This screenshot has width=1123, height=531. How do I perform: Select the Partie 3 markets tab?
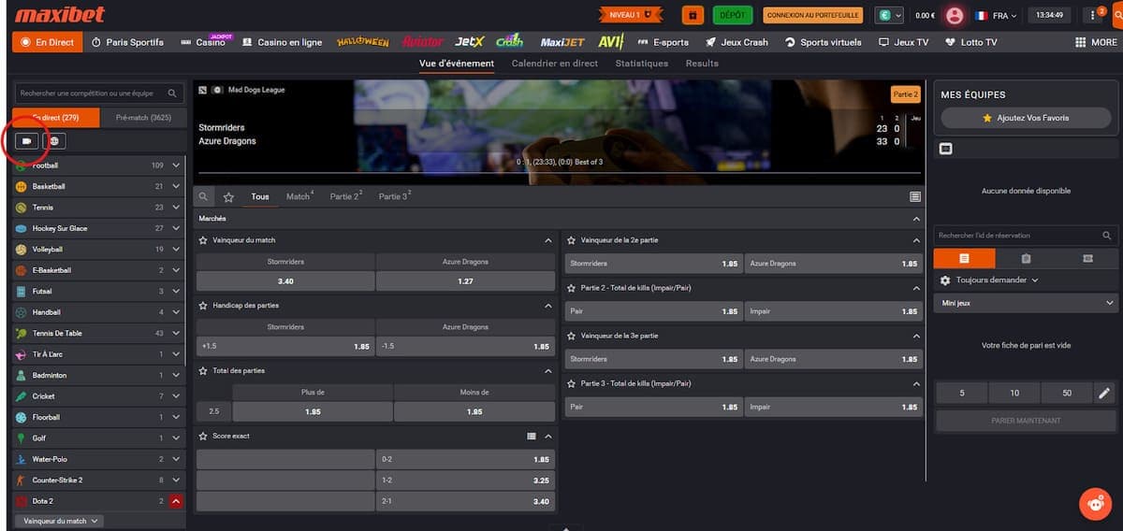coord(395,196)
